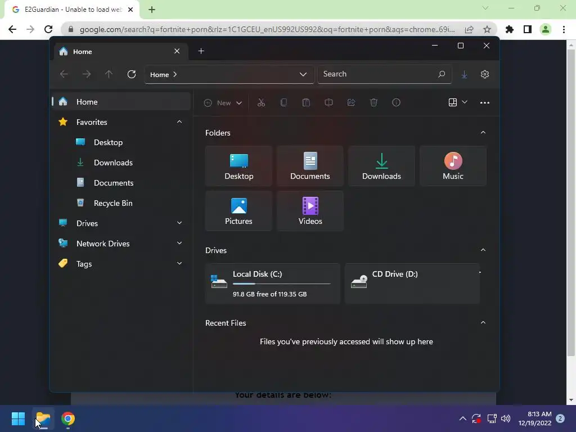Open Files app settings gear

coord(485,74)
